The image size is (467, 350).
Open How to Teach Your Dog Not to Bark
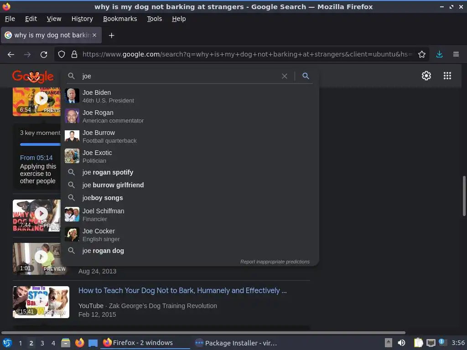[x=182, y=290]
